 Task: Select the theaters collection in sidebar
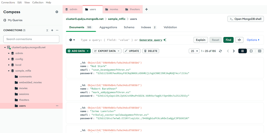tap(24, 100)
